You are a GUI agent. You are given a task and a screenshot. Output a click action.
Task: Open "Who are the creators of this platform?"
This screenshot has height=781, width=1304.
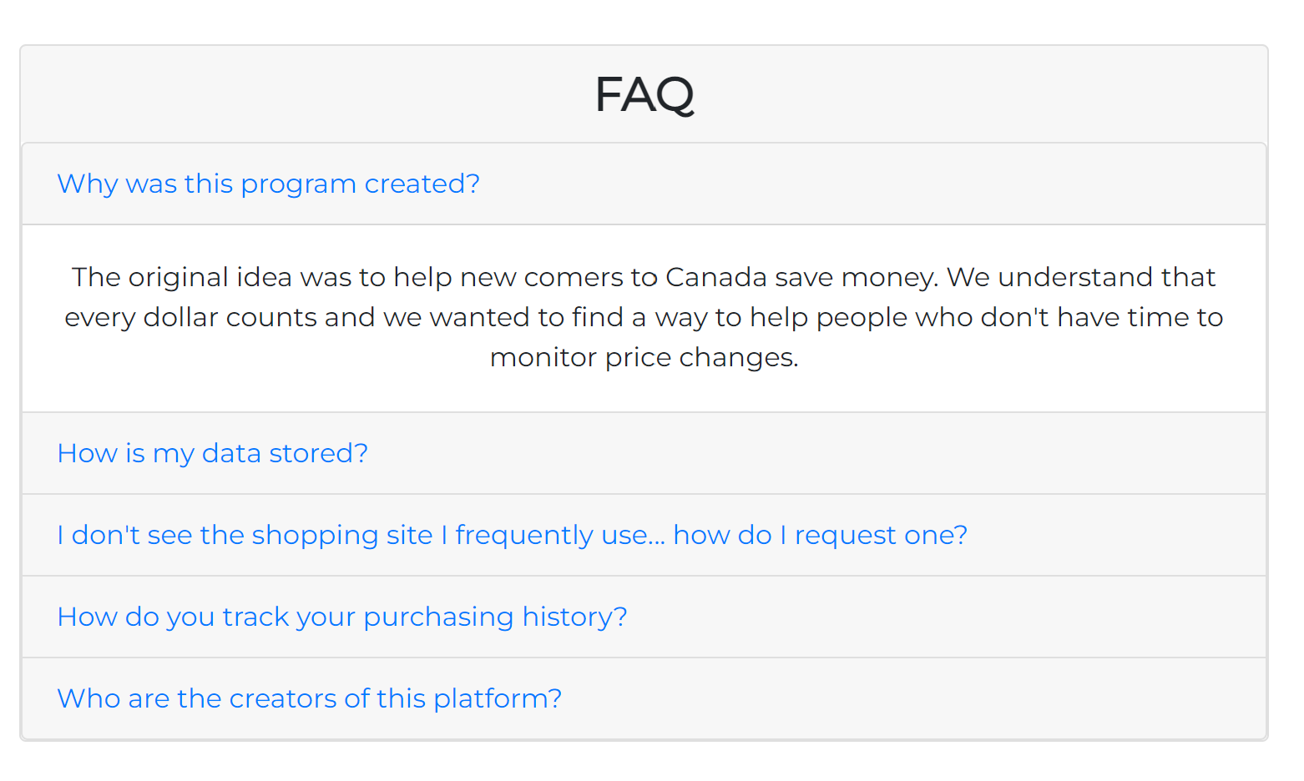click(x=309, y=698)
